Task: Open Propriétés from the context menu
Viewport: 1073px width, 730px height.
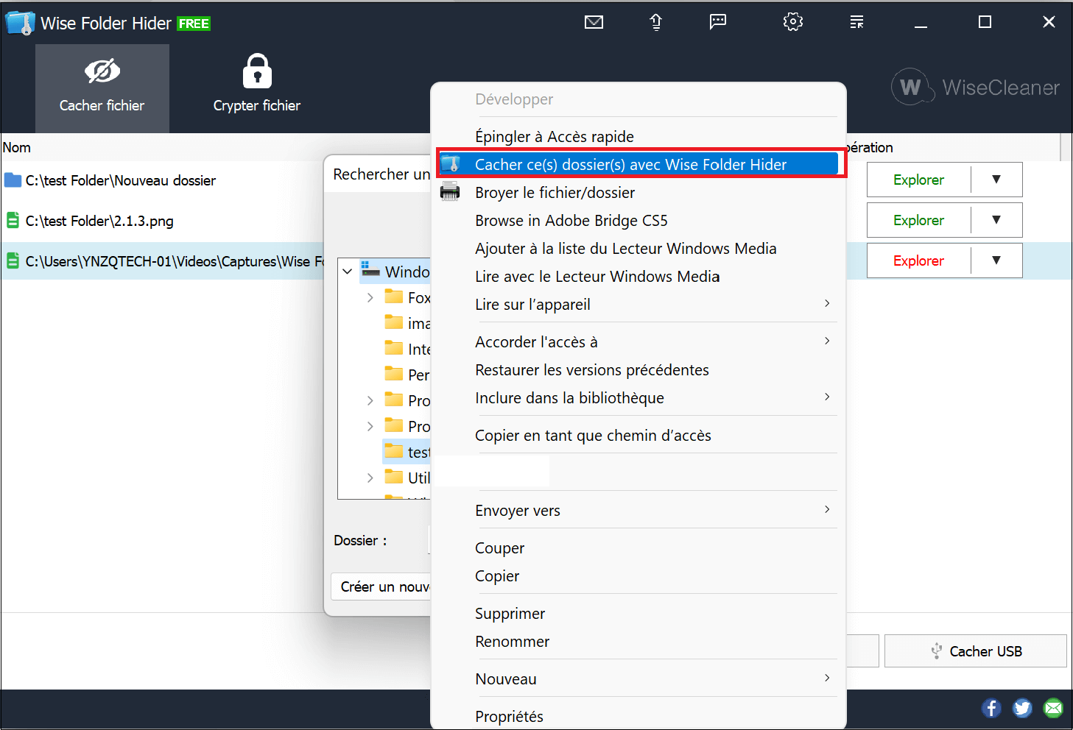Action: pos(509,715)
